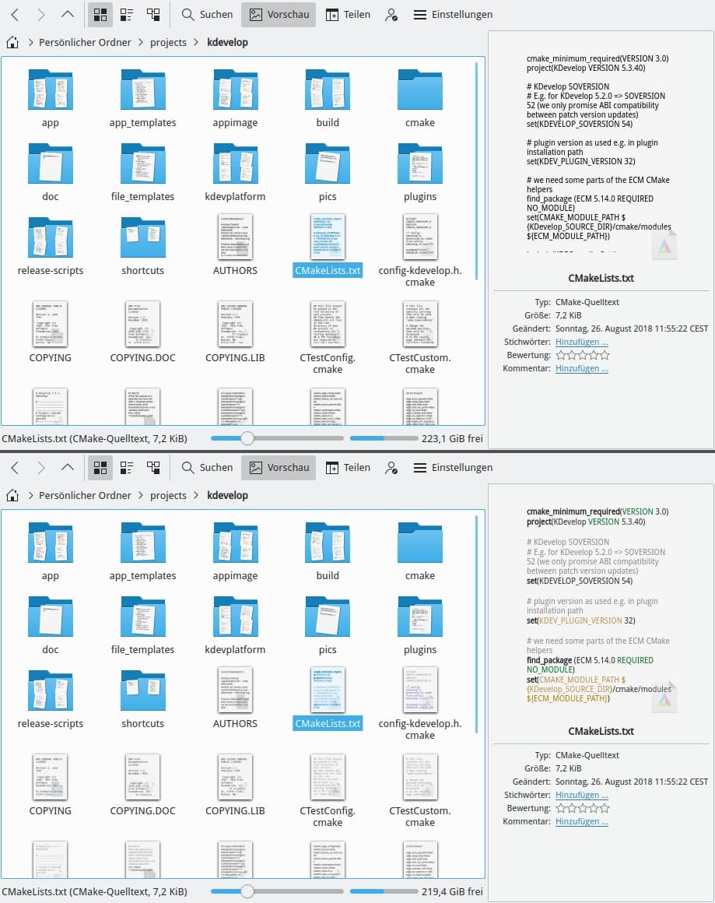Switch lower window to compact view mode
The height and width of the screenshot is (903, 715).
click(127, 468)
